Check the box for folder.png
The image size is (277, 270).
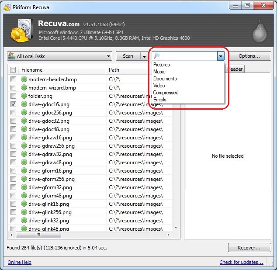[13, 96]
